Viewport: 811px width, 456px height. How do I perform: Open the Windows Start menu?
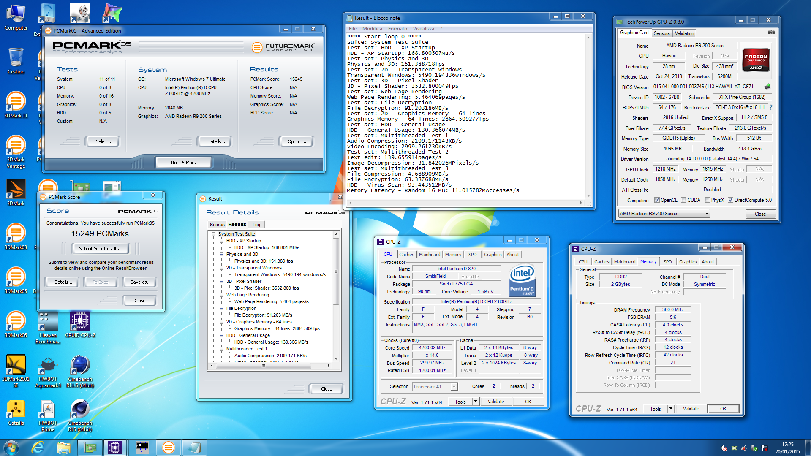[x=11, y=447]
